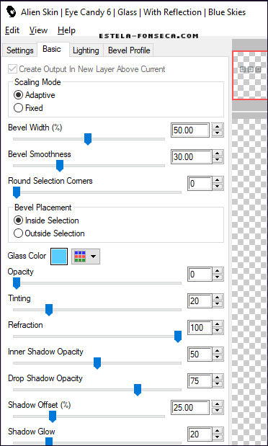The image size is (268, 446).
Task: Increase Round Selection Corners value
Action: (x=218, y=180)
